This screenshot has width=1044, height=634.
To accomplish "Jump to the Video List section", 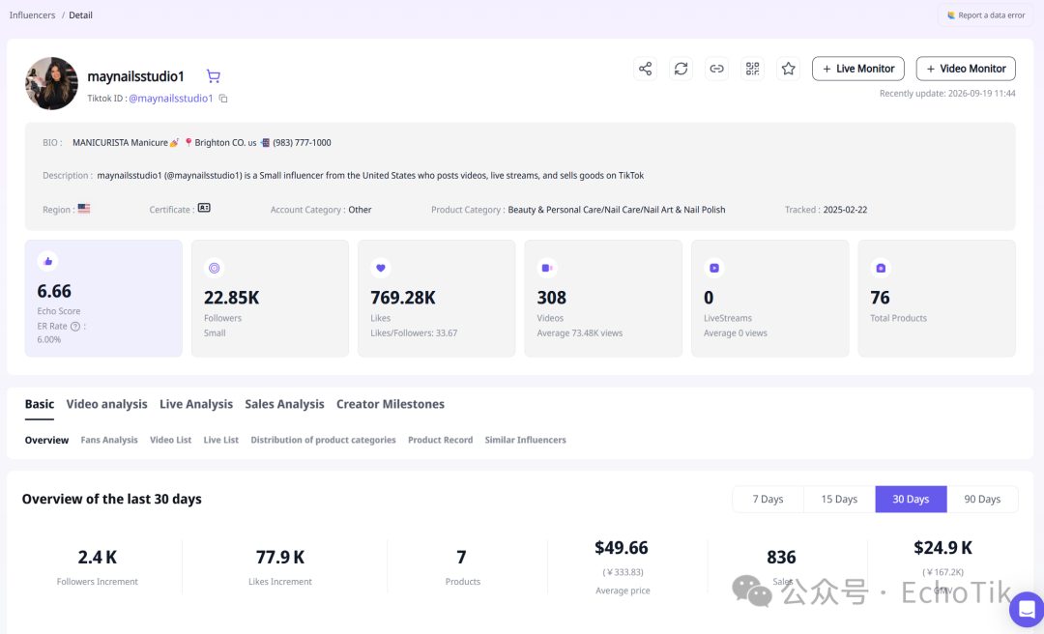I will (x=170, y=440).
